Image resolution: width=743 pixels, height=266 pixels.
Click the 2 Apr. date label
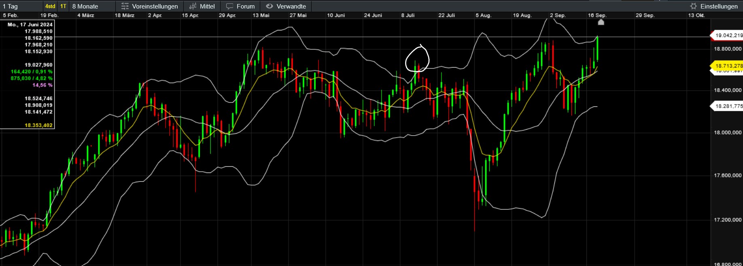(x=155, y=15)
